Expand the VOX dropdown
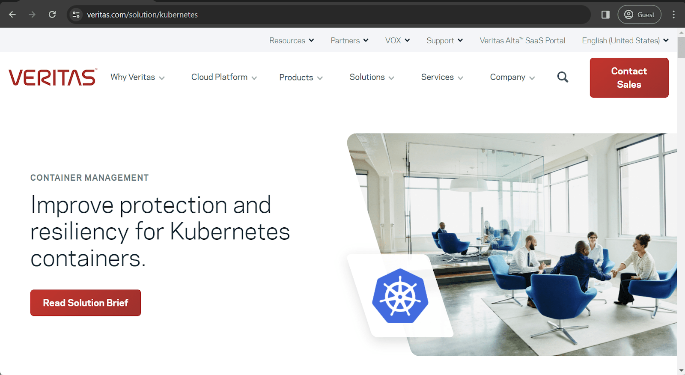 (397, 40)
